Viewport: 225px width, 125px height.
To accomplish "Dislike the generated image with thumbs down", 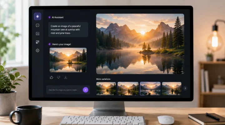I will point(58,77).
